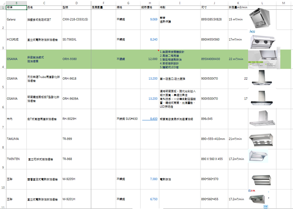Click the Galanz brand cell
This screenshot has height=209, width=293.
point(16,20)
